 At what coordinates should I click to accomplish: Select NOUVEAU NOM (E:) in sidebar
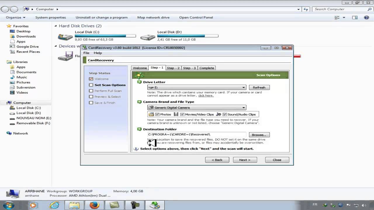click(x=34, y=118)
